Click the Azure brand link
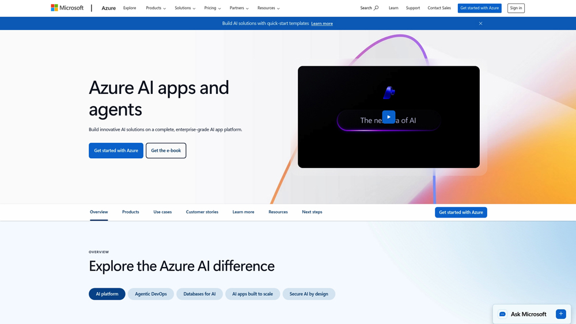 [109, 7]
